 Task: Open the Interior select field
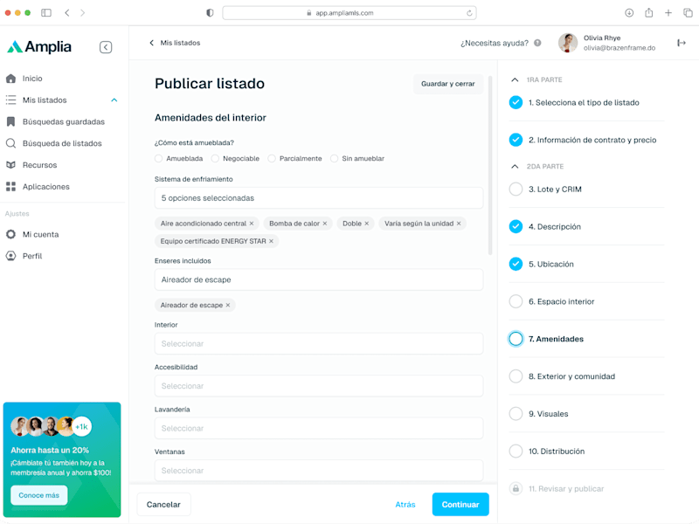(319, 343)
